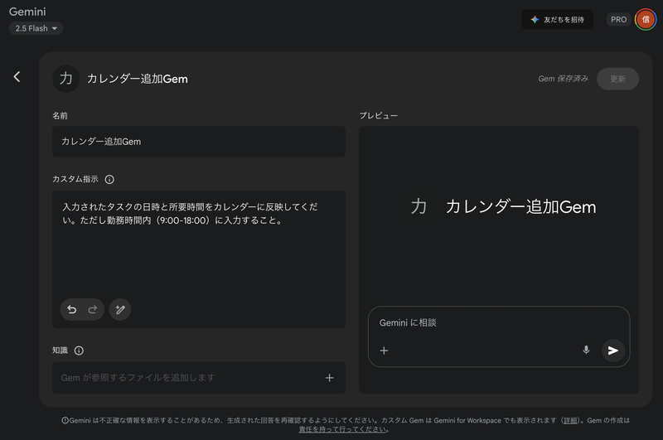Open the 2.5 Flash model dropdown

(x=36, y=28)
